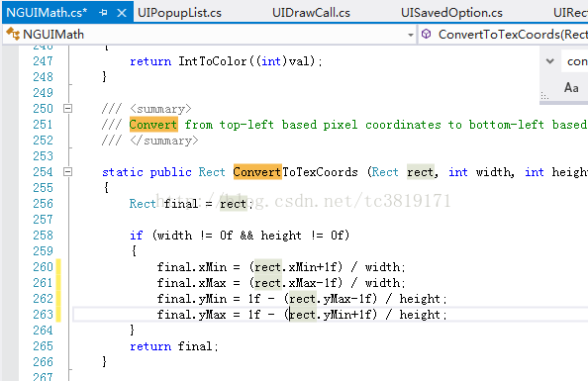Click the find search input field

pyautogui.click(x=574, y=61)
